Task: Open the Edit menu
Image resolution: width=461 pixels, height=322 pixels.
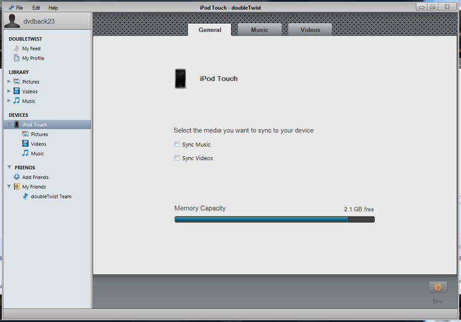Action: (36, 7)
